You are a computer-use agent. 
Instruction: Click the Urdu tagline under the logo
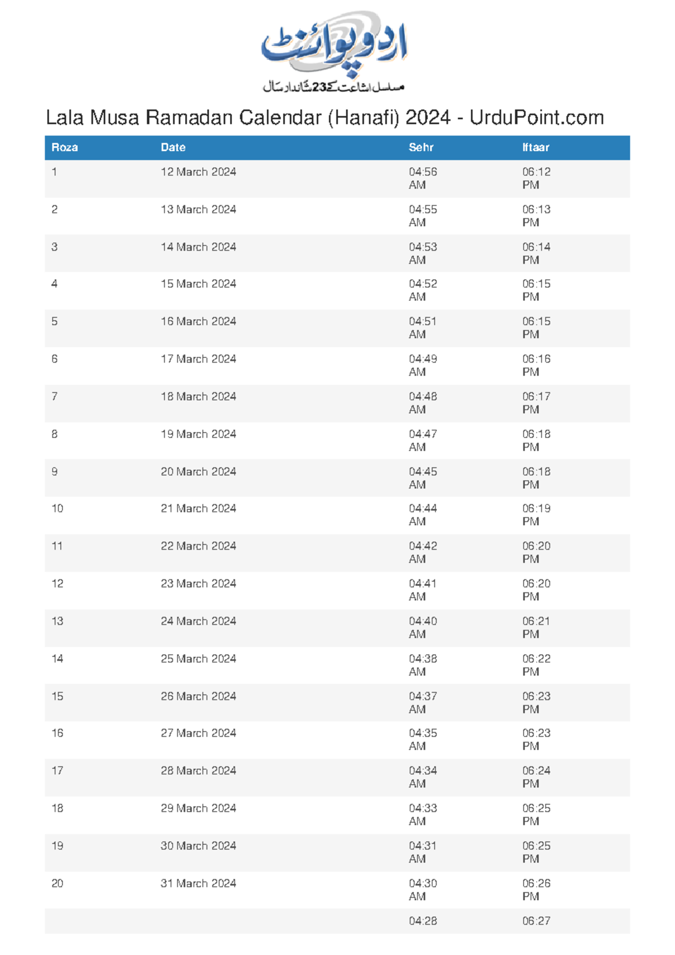(x=334, y=87)
